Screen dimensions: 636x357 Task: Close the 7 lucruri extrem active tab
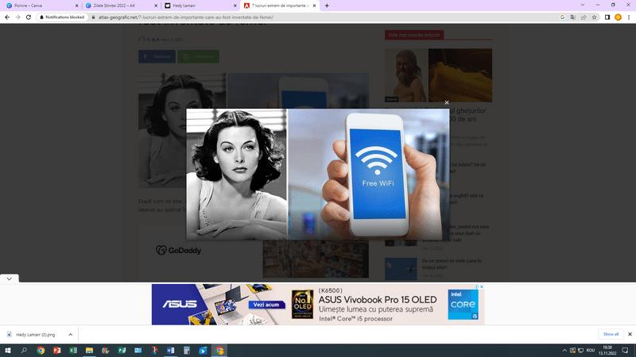314,6
